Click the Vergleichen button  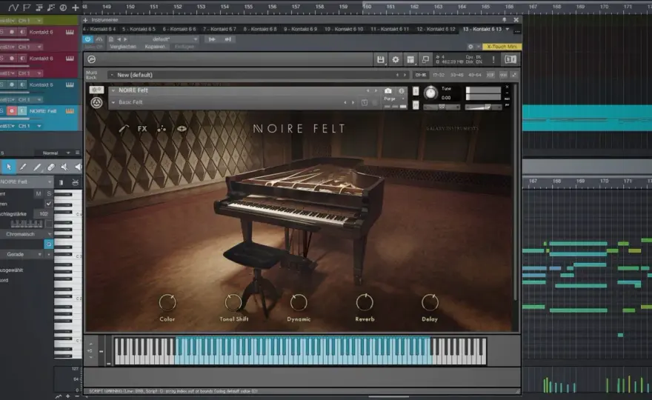point(123,47)
